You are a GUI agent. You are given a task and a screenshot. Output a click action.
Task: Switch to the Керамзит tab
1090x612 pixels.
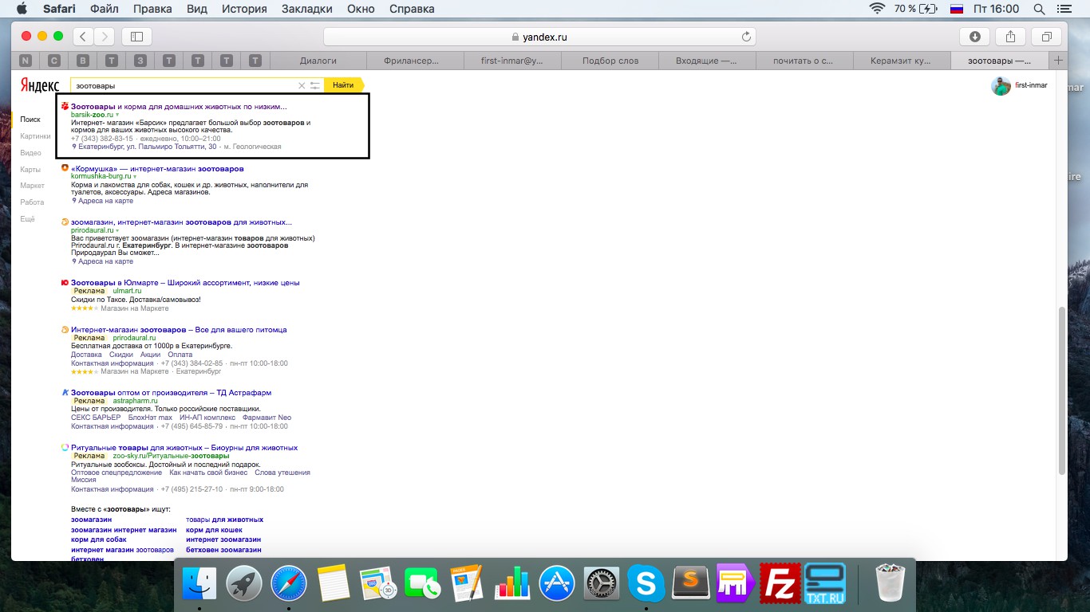[902, 61]
